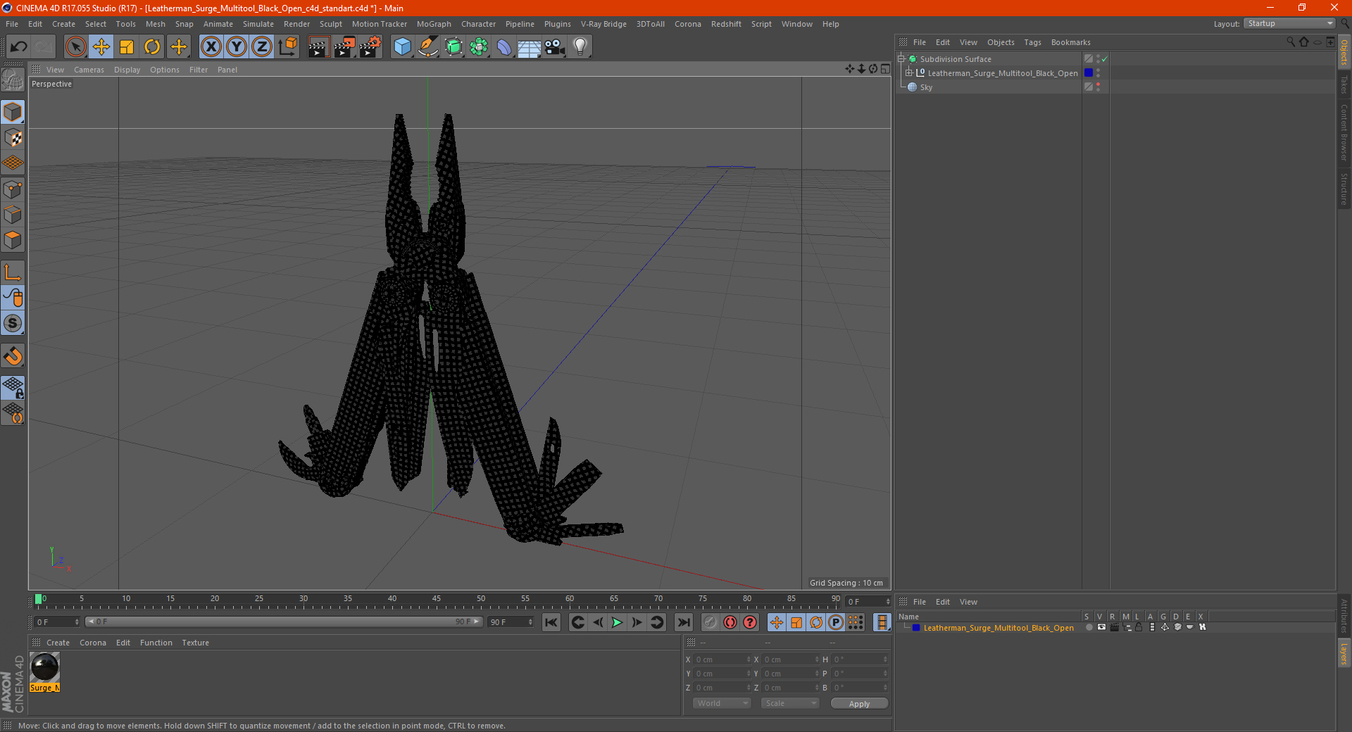Toggle layer View eye icon for Leatherman layer
The height and width of the screenshot is (732, 1352).
[1101, 627]
